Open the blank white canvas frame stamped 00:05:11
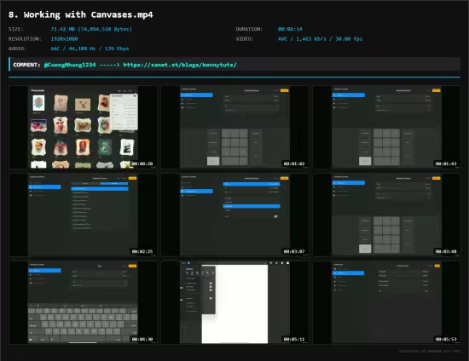 [x=234, y=302]
